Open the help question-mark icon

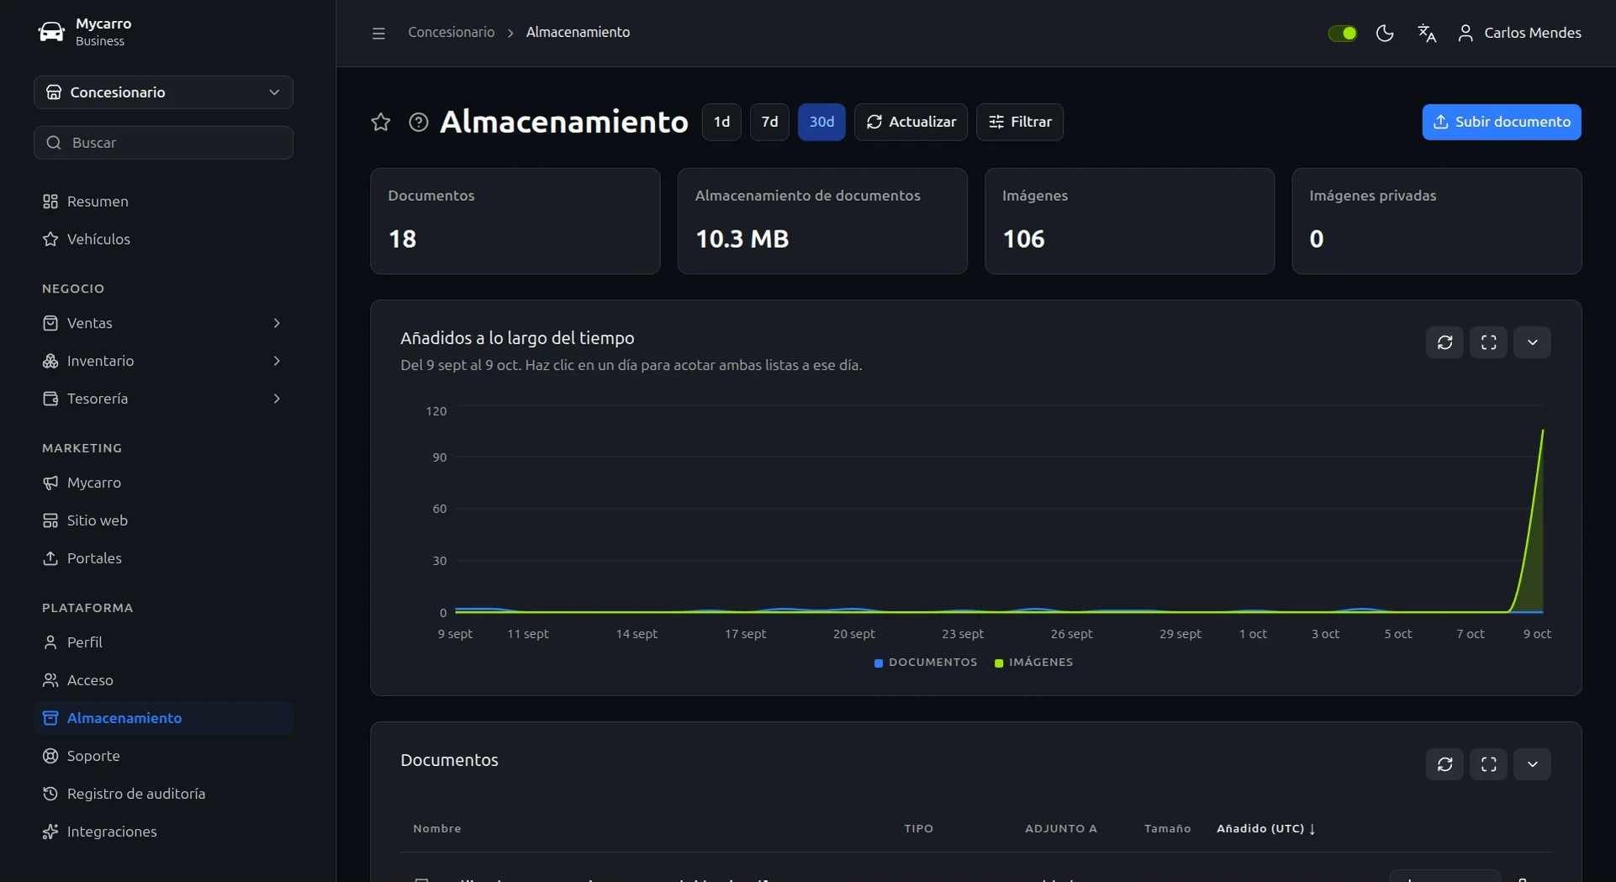pos(419,122)
